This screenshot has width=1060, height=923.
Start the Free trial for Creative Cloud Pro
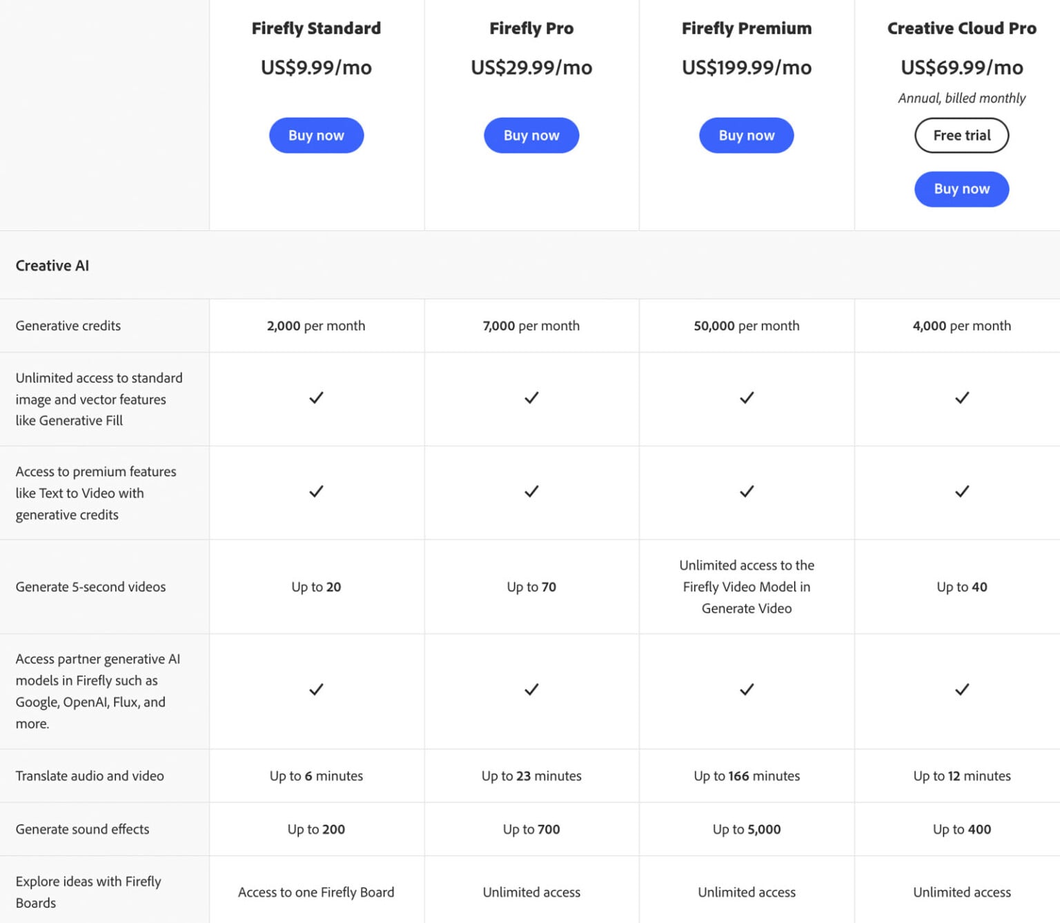(x=961, y=135)
